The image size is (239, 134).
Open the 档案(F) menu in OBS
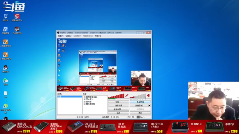(x=61, y=36)
